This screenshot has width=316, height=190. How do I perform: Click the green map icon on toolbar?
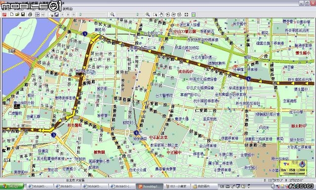[x=194, y=14]
